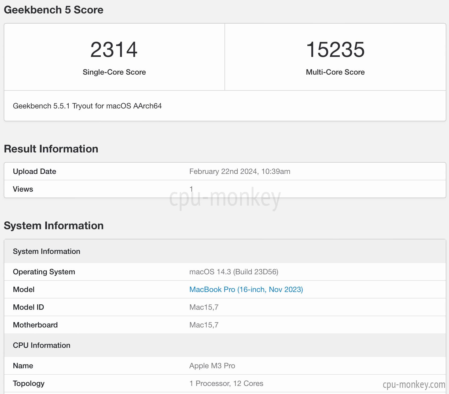The width and height of the screenshot is (449, 394).
Task: Select the Mac15,7 value in Motherboard row
Action: tap(204, 325)
